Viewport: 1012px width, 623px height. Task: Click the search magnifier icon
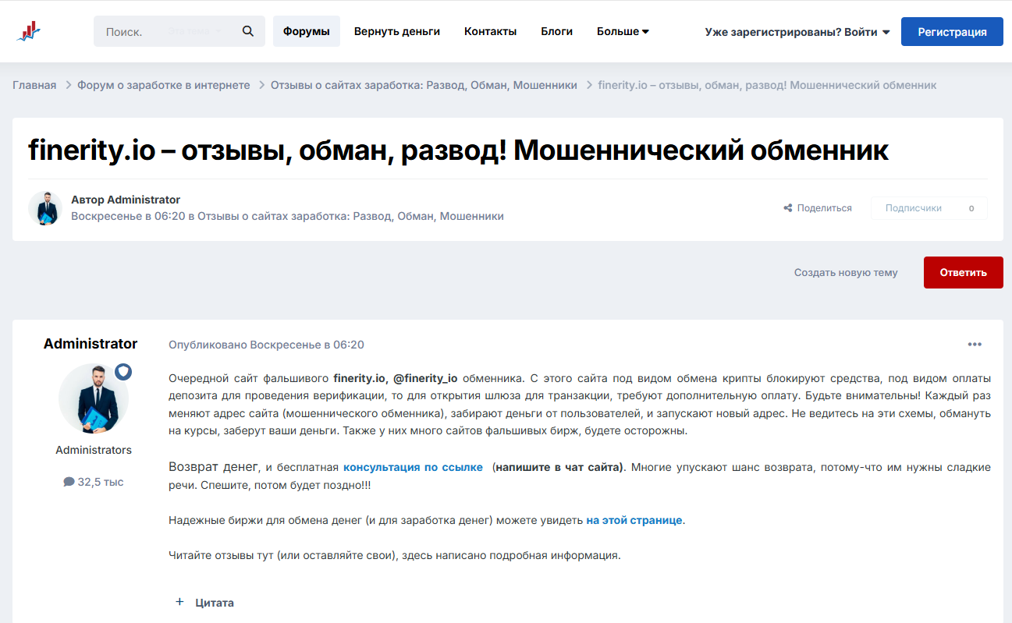[248, 31]
